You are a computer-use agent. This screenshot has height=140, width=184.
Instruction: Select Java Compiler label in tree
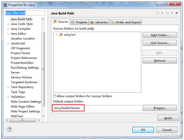click(x=21, y=29)
